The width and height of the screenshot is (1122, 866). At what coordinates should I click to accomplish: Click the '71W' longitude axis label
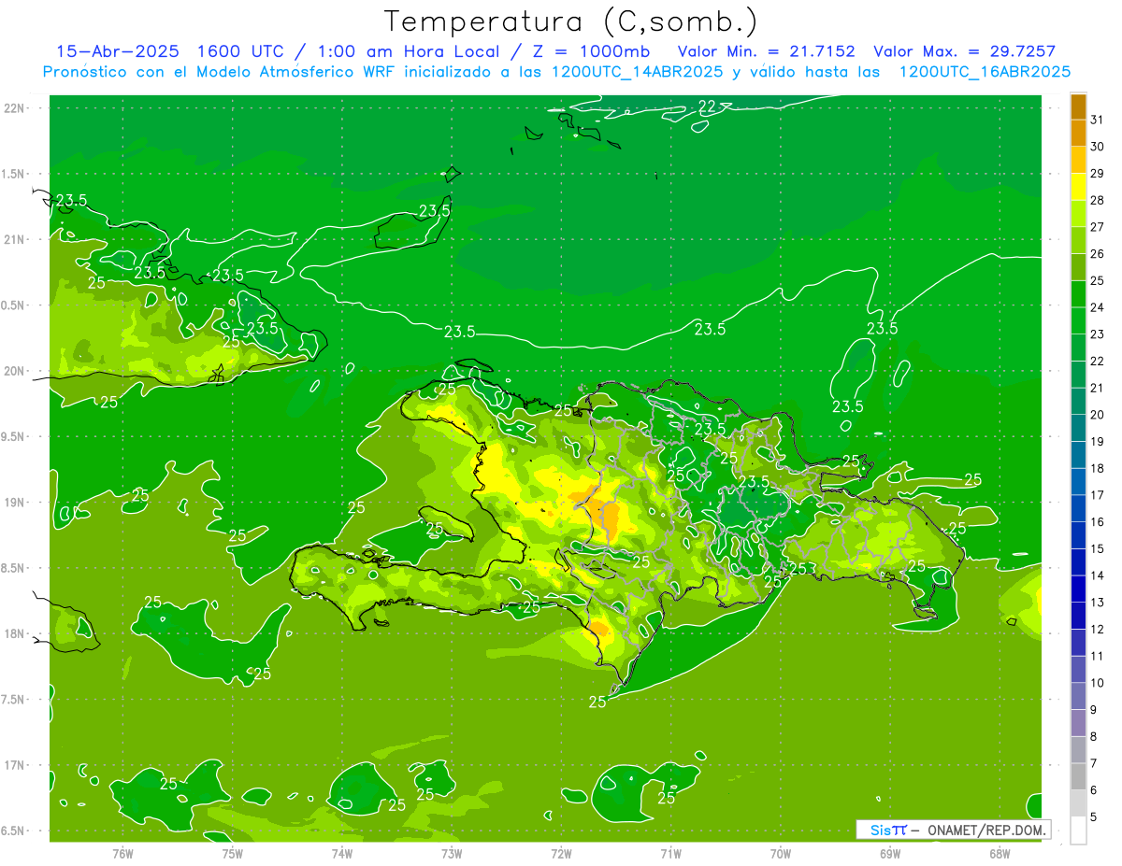(670, 854)
